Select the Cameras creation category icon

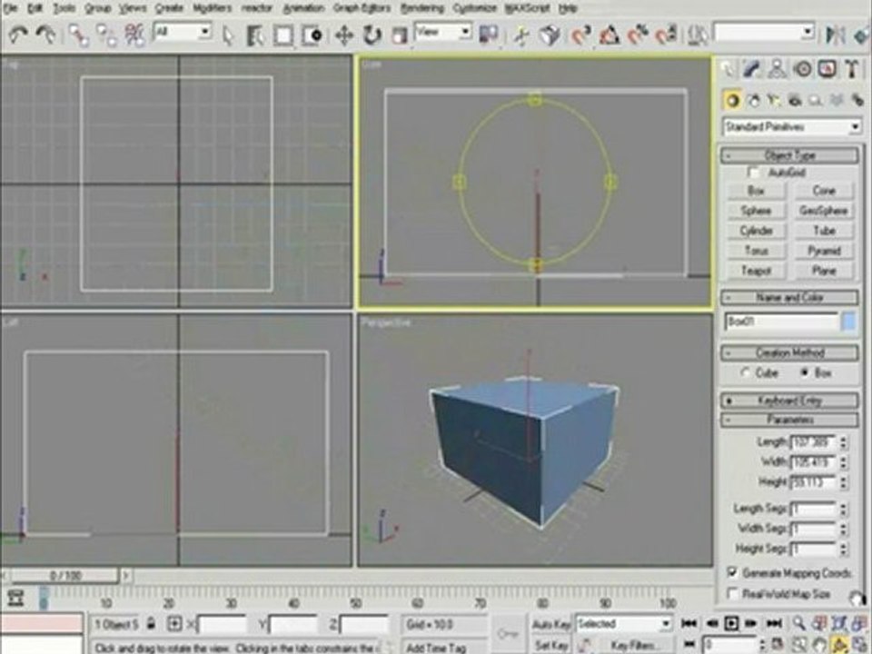click(796, 101)
